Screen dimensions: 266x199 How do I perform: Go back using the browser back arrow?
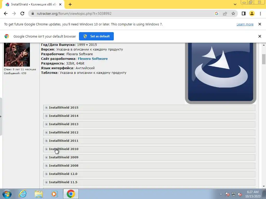pyautogui.click(x=6, y=13)
